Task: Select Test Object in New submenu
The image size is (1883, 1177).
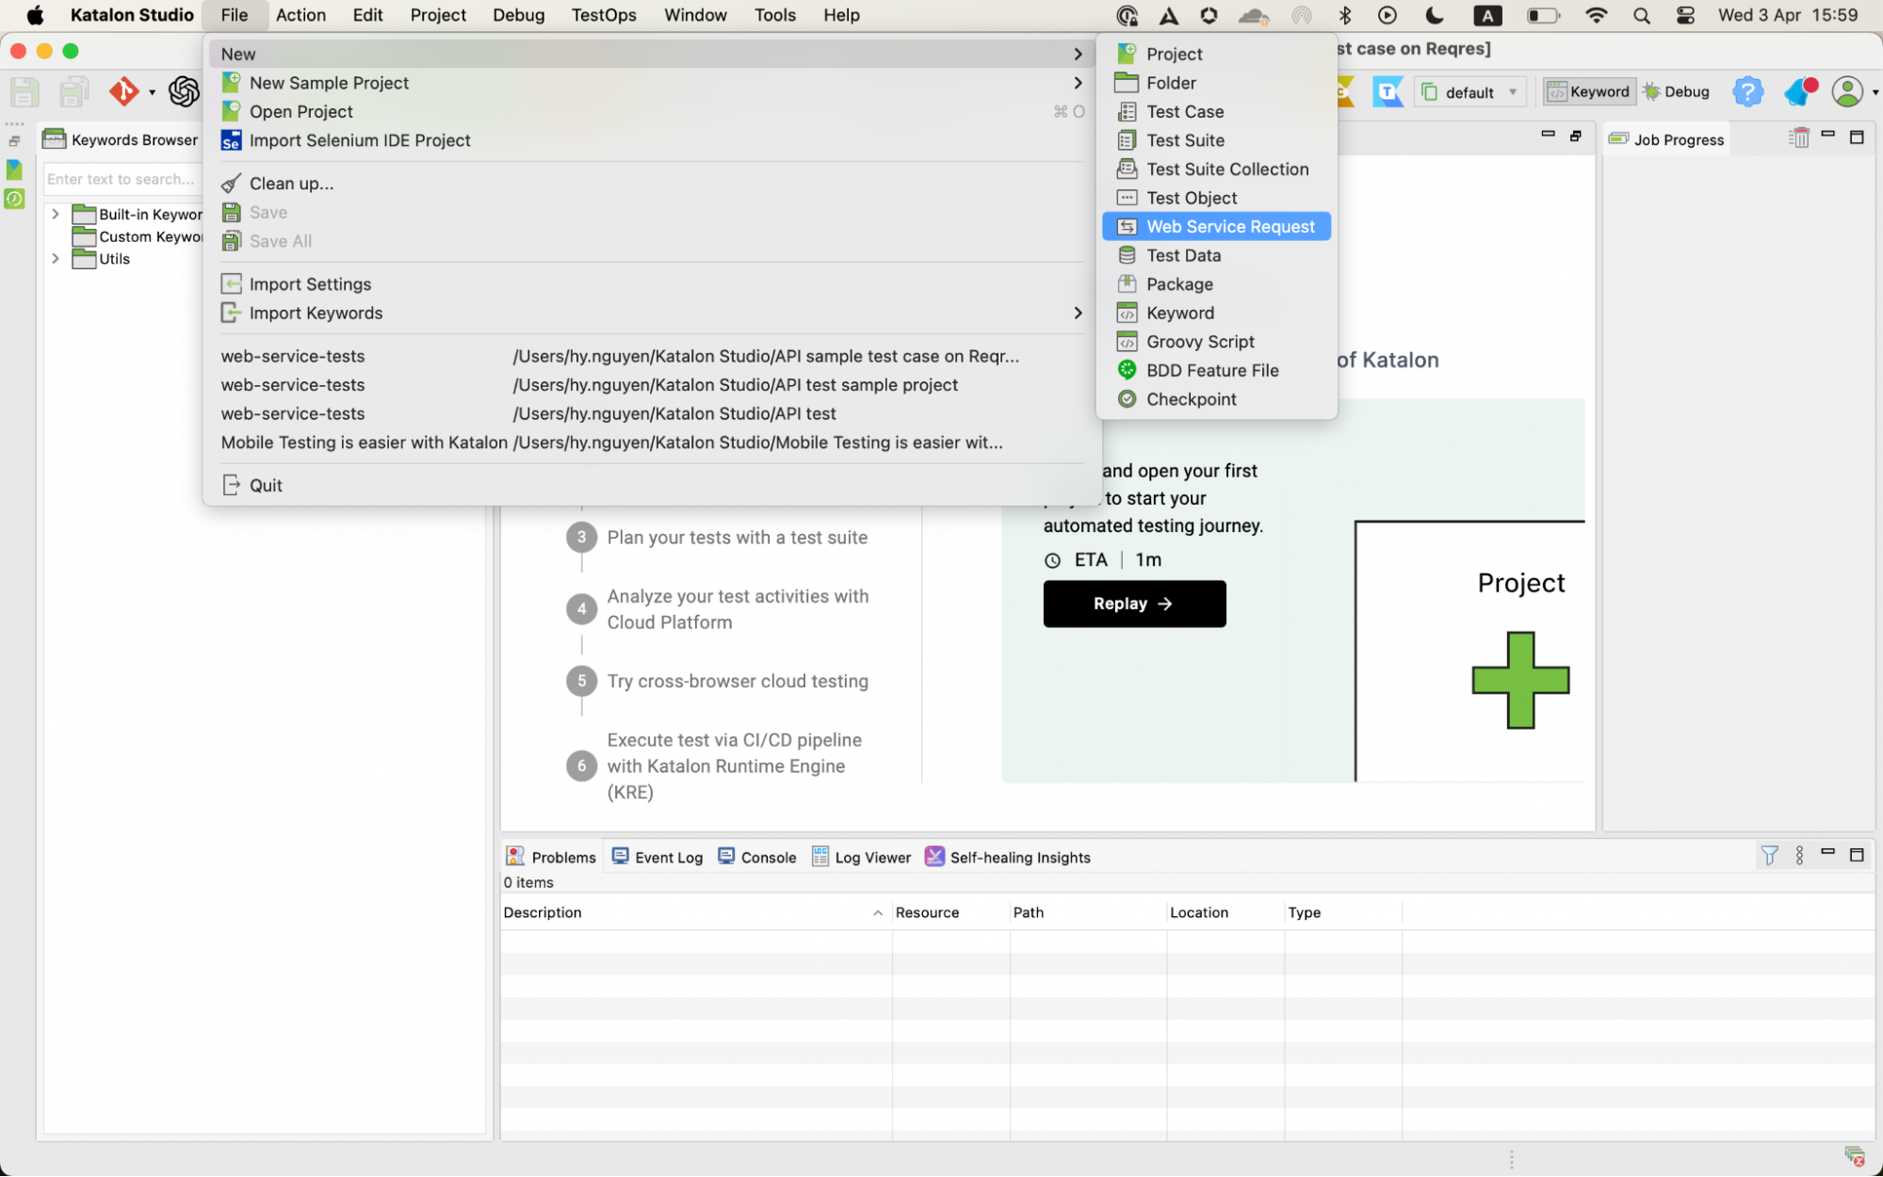Action: pyautogui.click(x=1215, y=198)
